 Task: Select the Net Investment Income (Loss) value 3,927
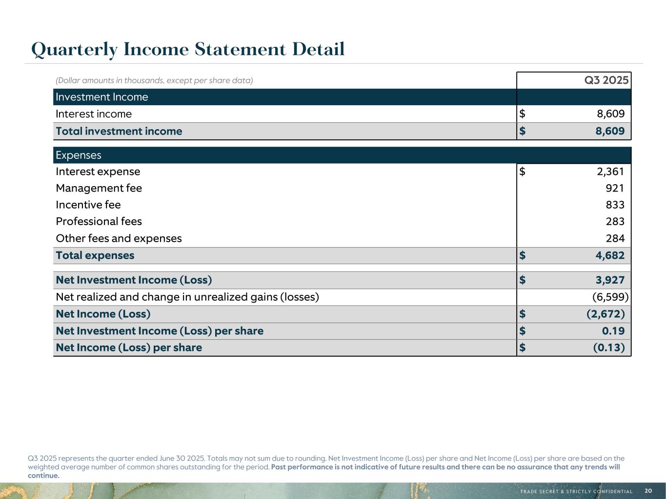[x=610, y=280]
